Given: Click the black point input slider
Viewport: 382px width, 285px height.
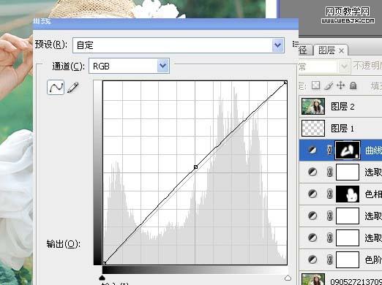Looking at the screenshot, I should [102, 278].
